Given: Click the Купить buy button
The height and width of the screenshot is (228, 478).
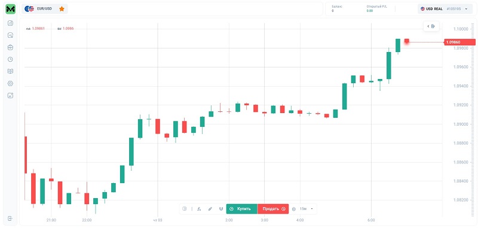Looking at the screenshot, I should [242, 209].
